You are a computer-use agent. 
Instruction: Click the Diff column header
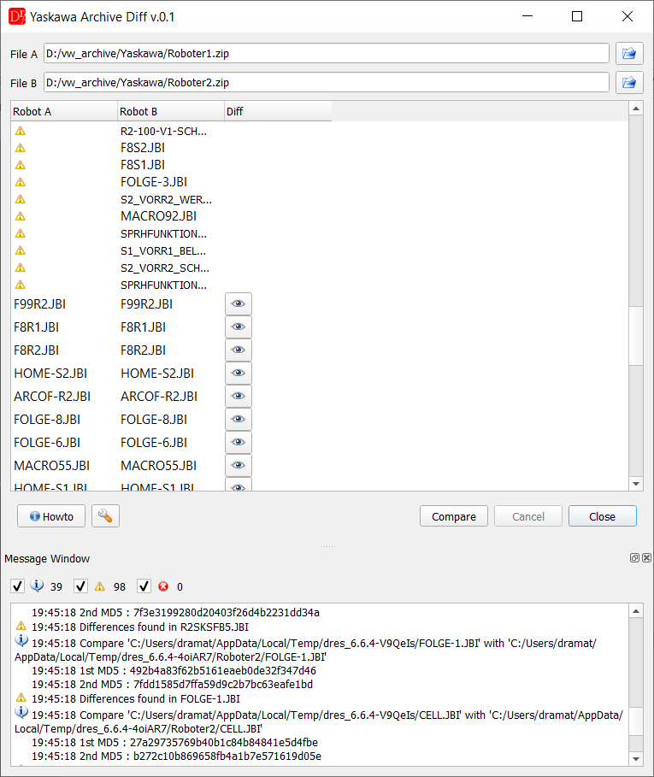278,111
